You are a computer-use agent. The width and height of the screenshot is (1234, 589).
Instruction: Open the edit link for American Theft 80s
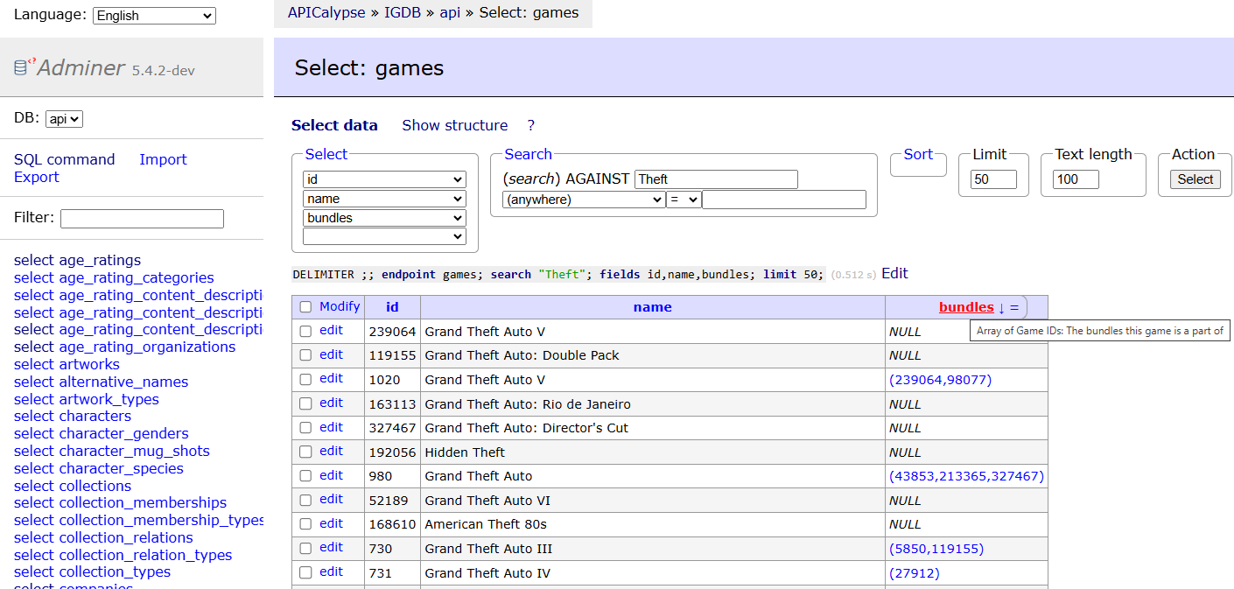[331, 523]
